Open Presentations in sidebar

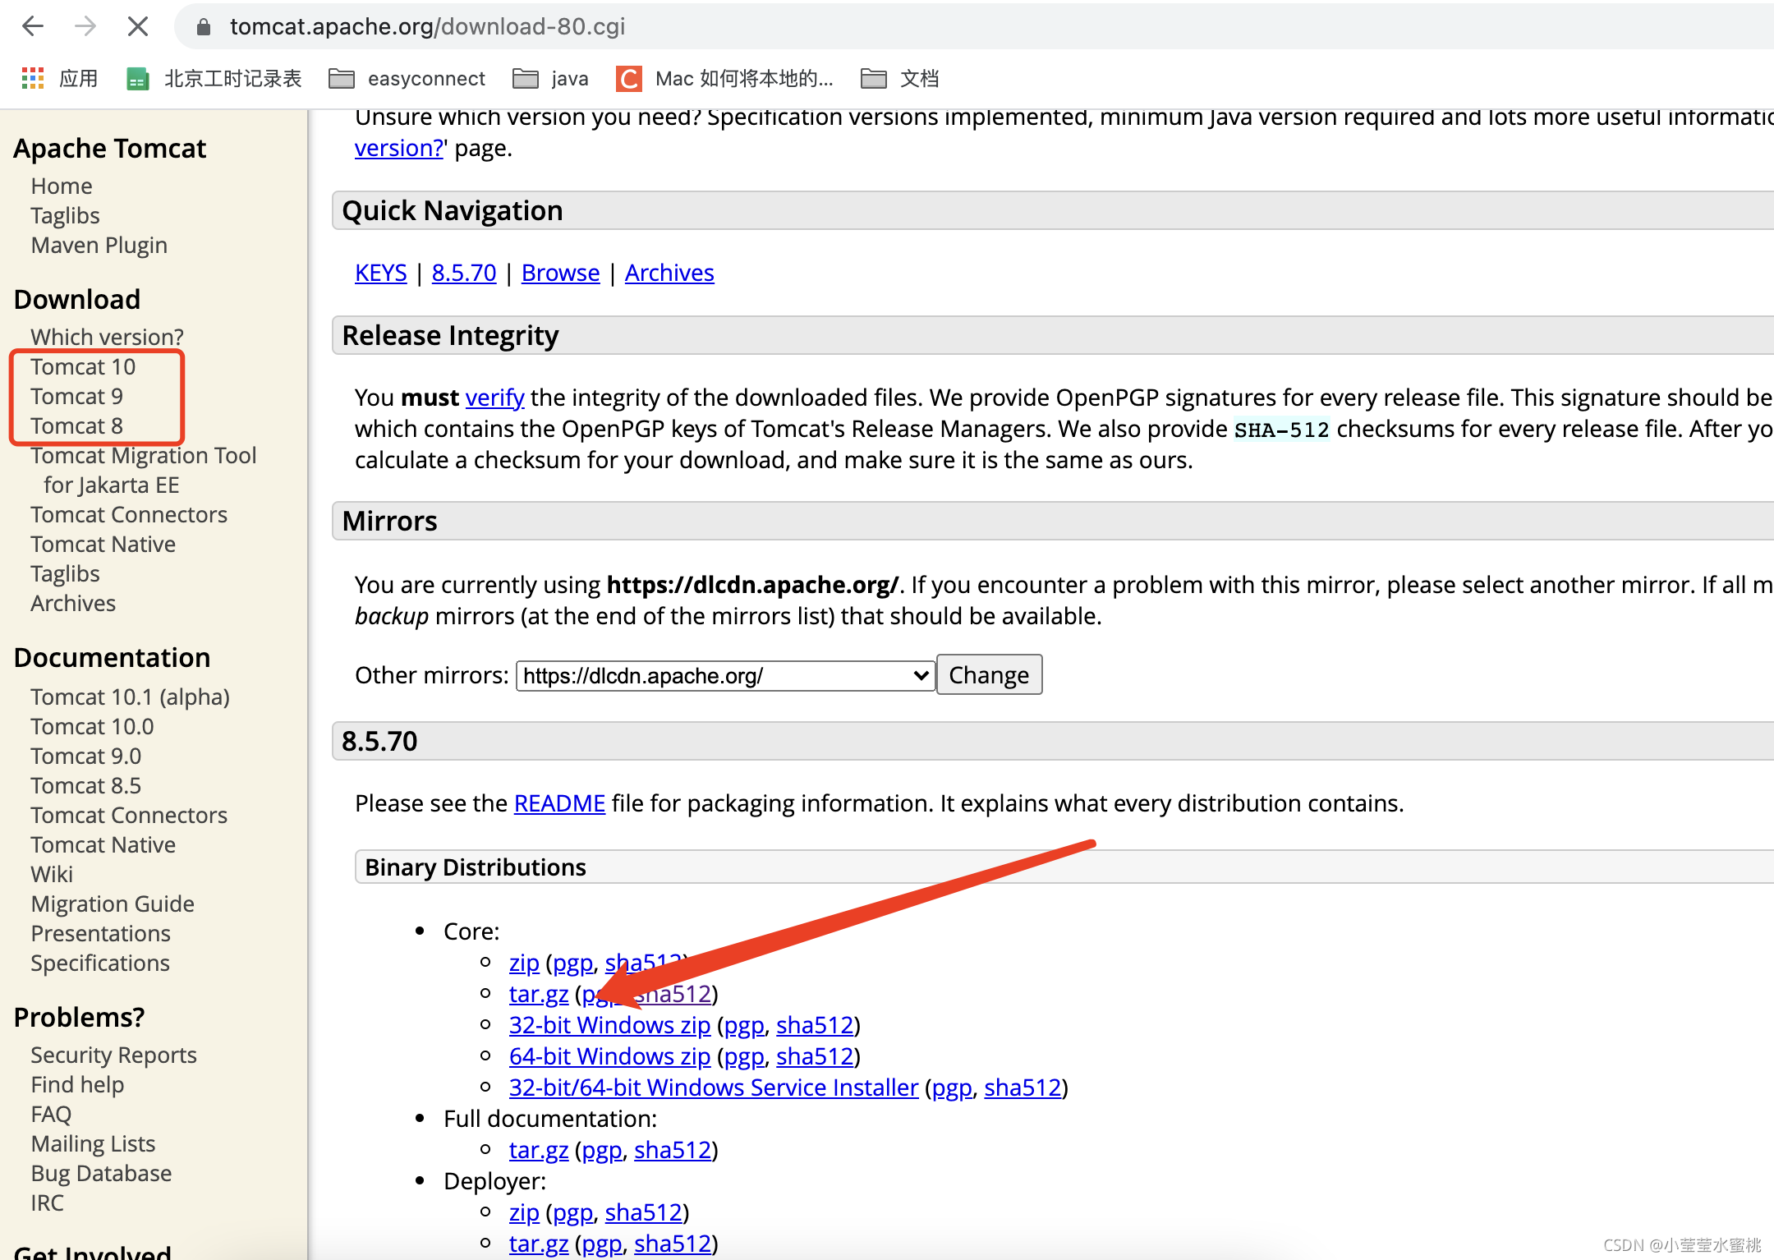coord(101,934)
